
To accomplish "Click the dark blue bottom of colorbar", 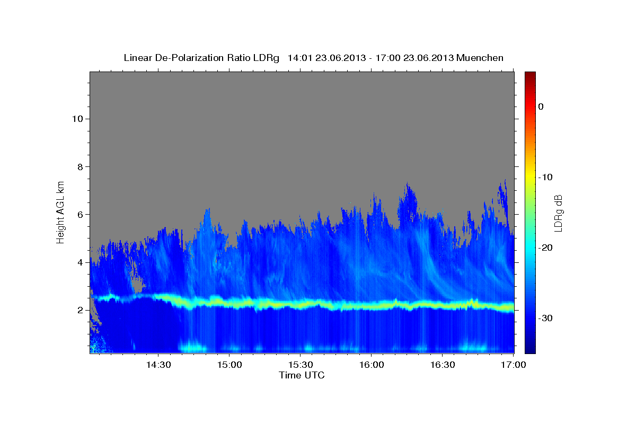I will [x=530, y=349].
